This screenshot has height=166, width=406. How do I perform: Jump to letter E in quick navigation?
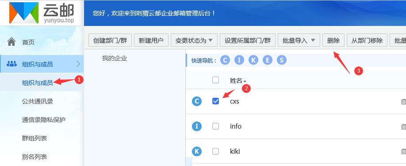pos(268,60)
